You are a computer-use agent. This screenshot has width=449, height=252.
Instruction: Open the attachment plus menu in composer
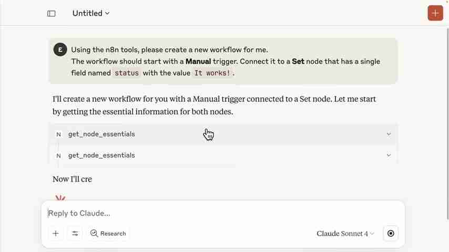56,234
